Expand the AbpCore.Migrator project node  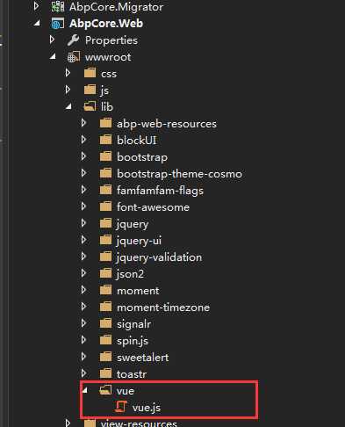(36, 6)
